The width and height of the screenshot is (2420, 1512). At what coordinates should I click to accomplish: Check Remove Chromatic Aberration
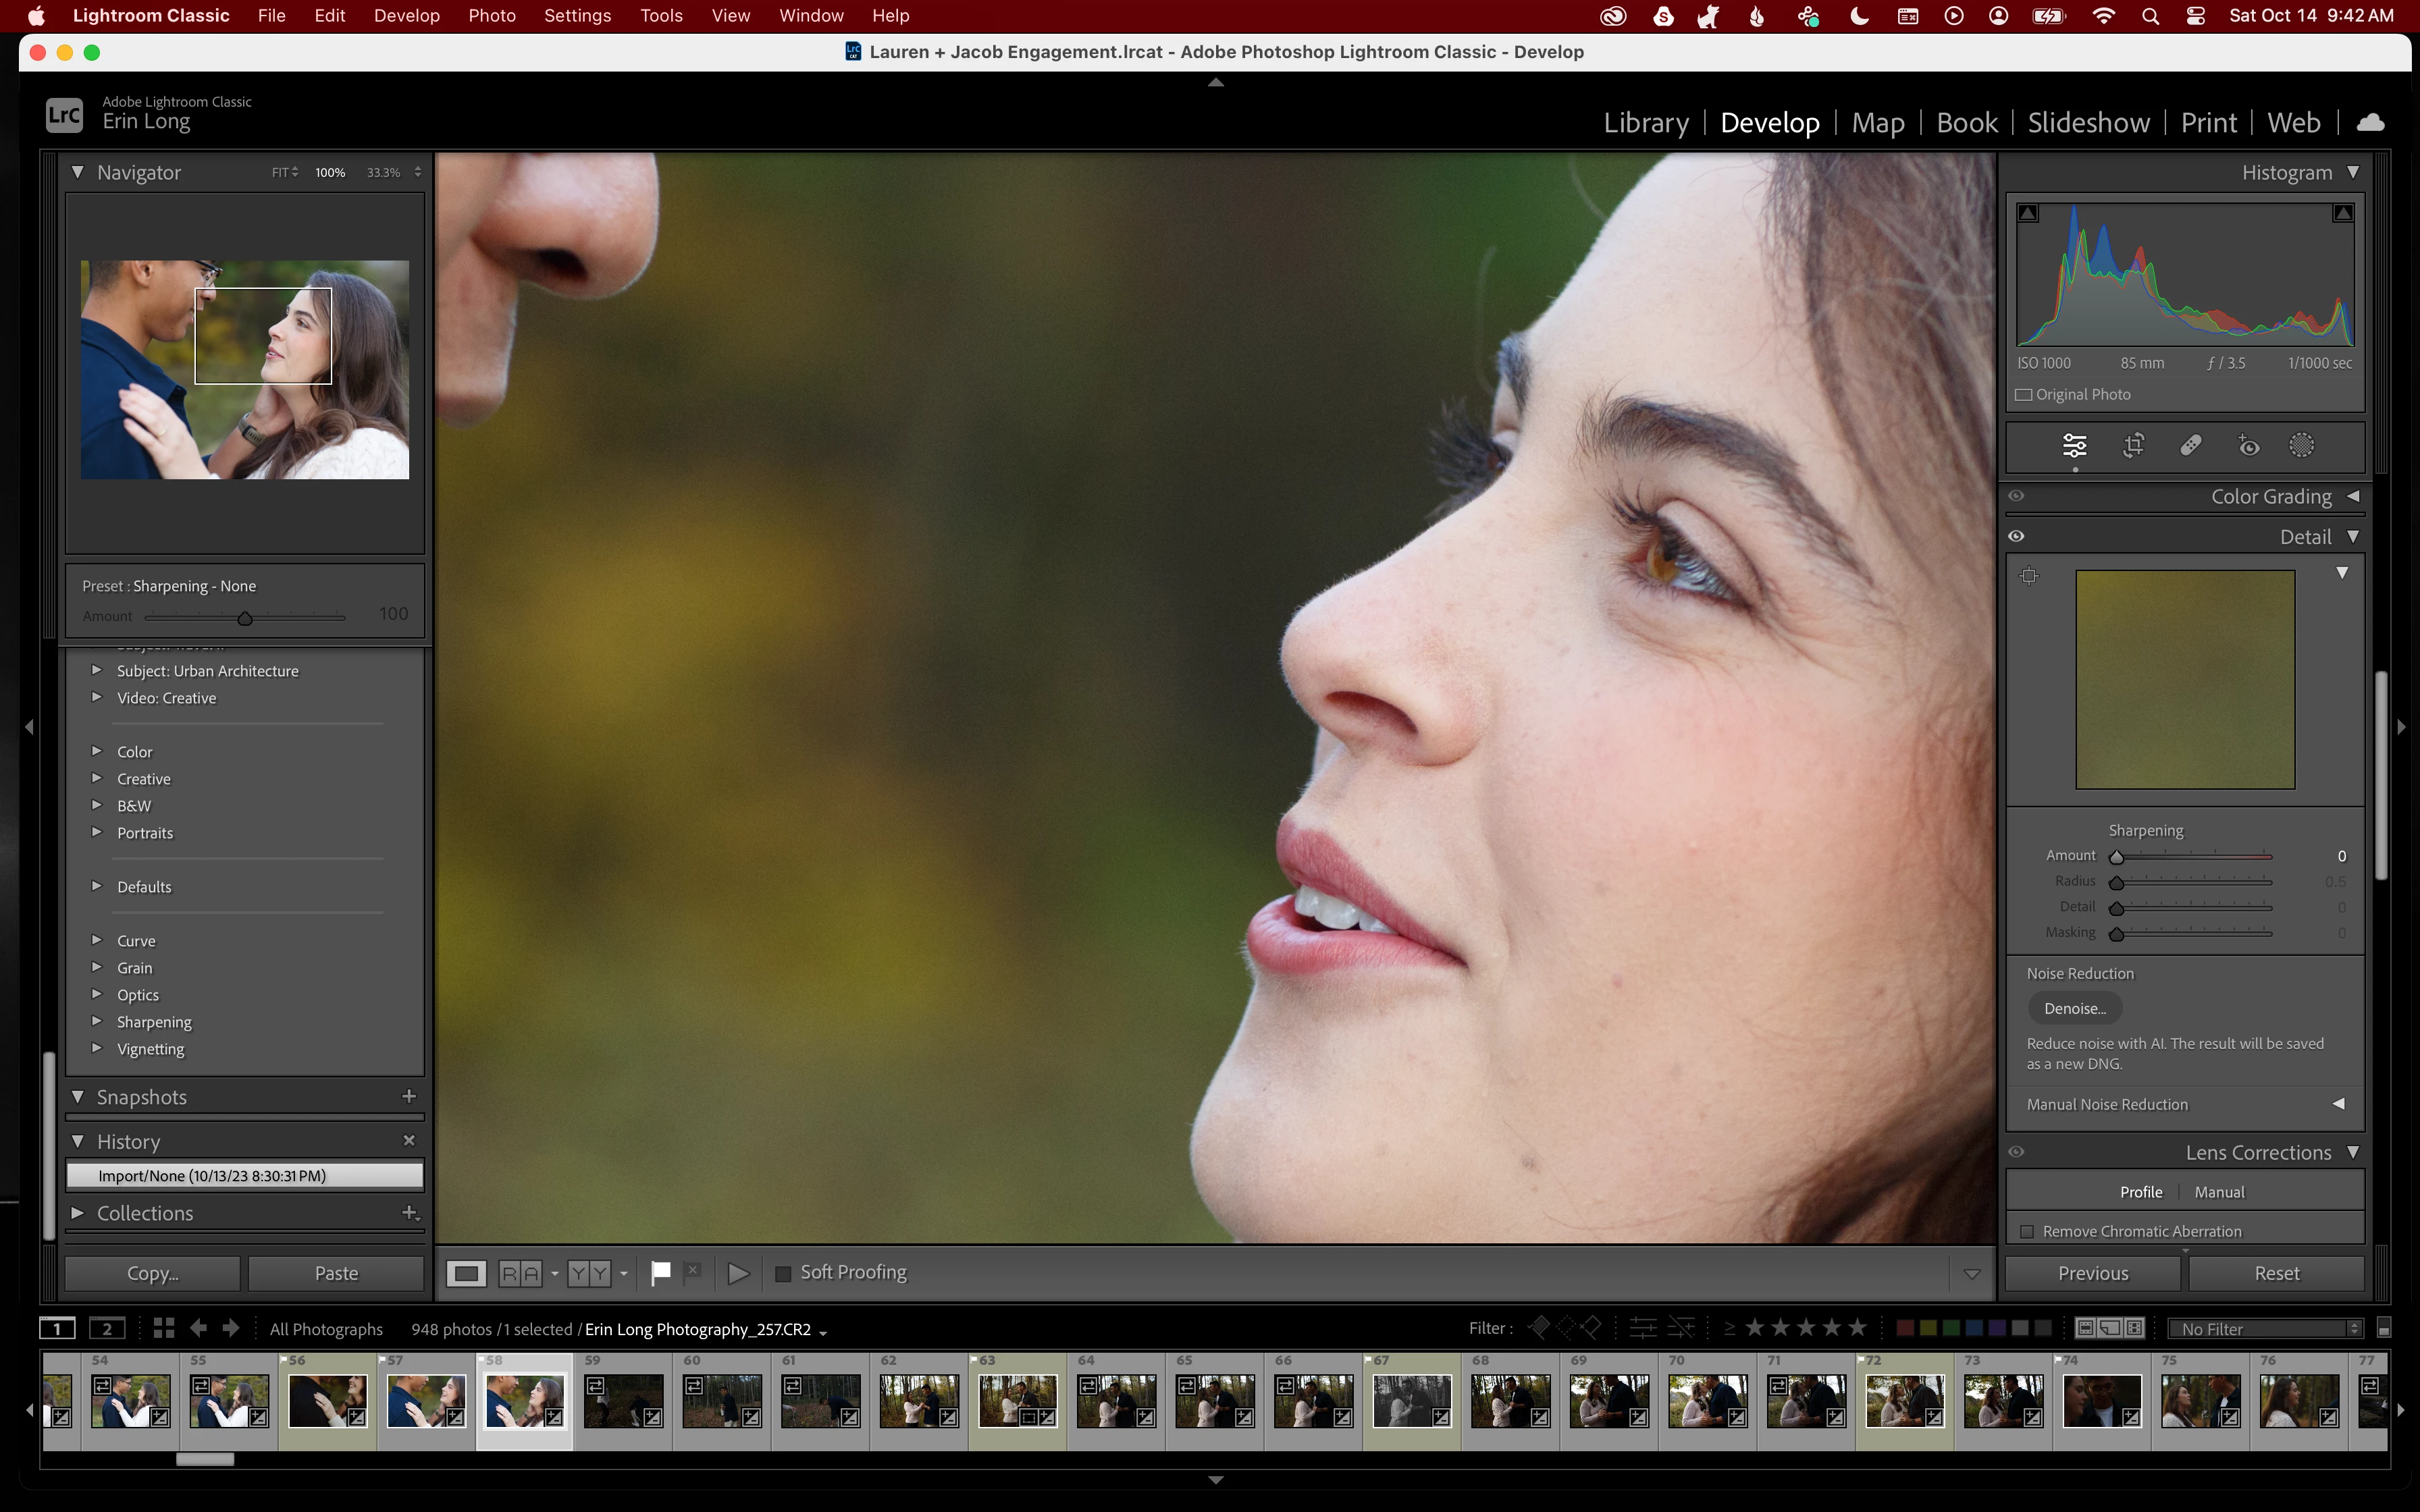pyautogui.click(x=2027, y=1231)
